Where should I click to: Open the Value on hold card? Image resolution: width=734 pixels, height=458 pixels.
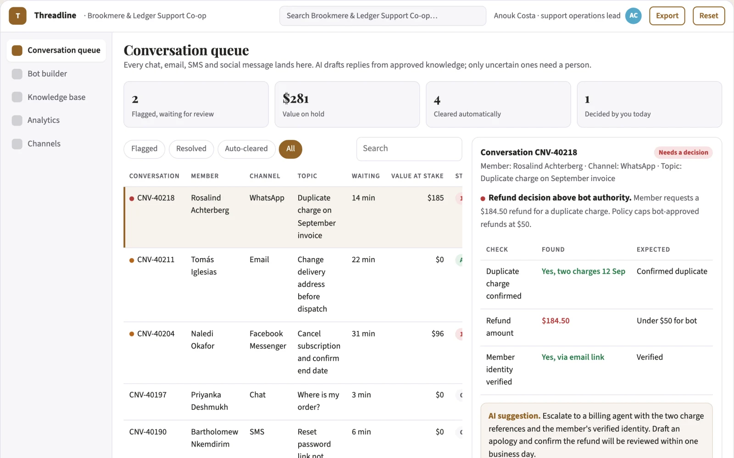tap(347, 105)
